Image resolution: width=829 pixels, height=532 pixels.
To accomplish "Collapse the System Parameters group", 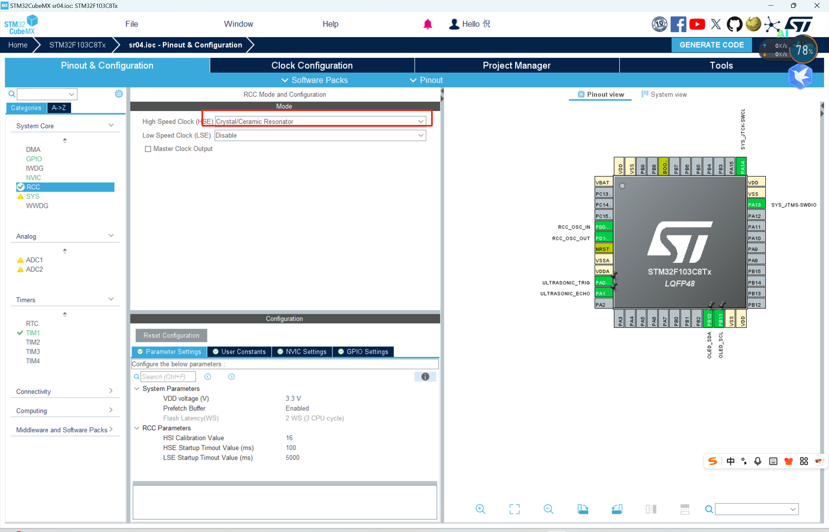I will pyautogui.click(x=137, y=388).
